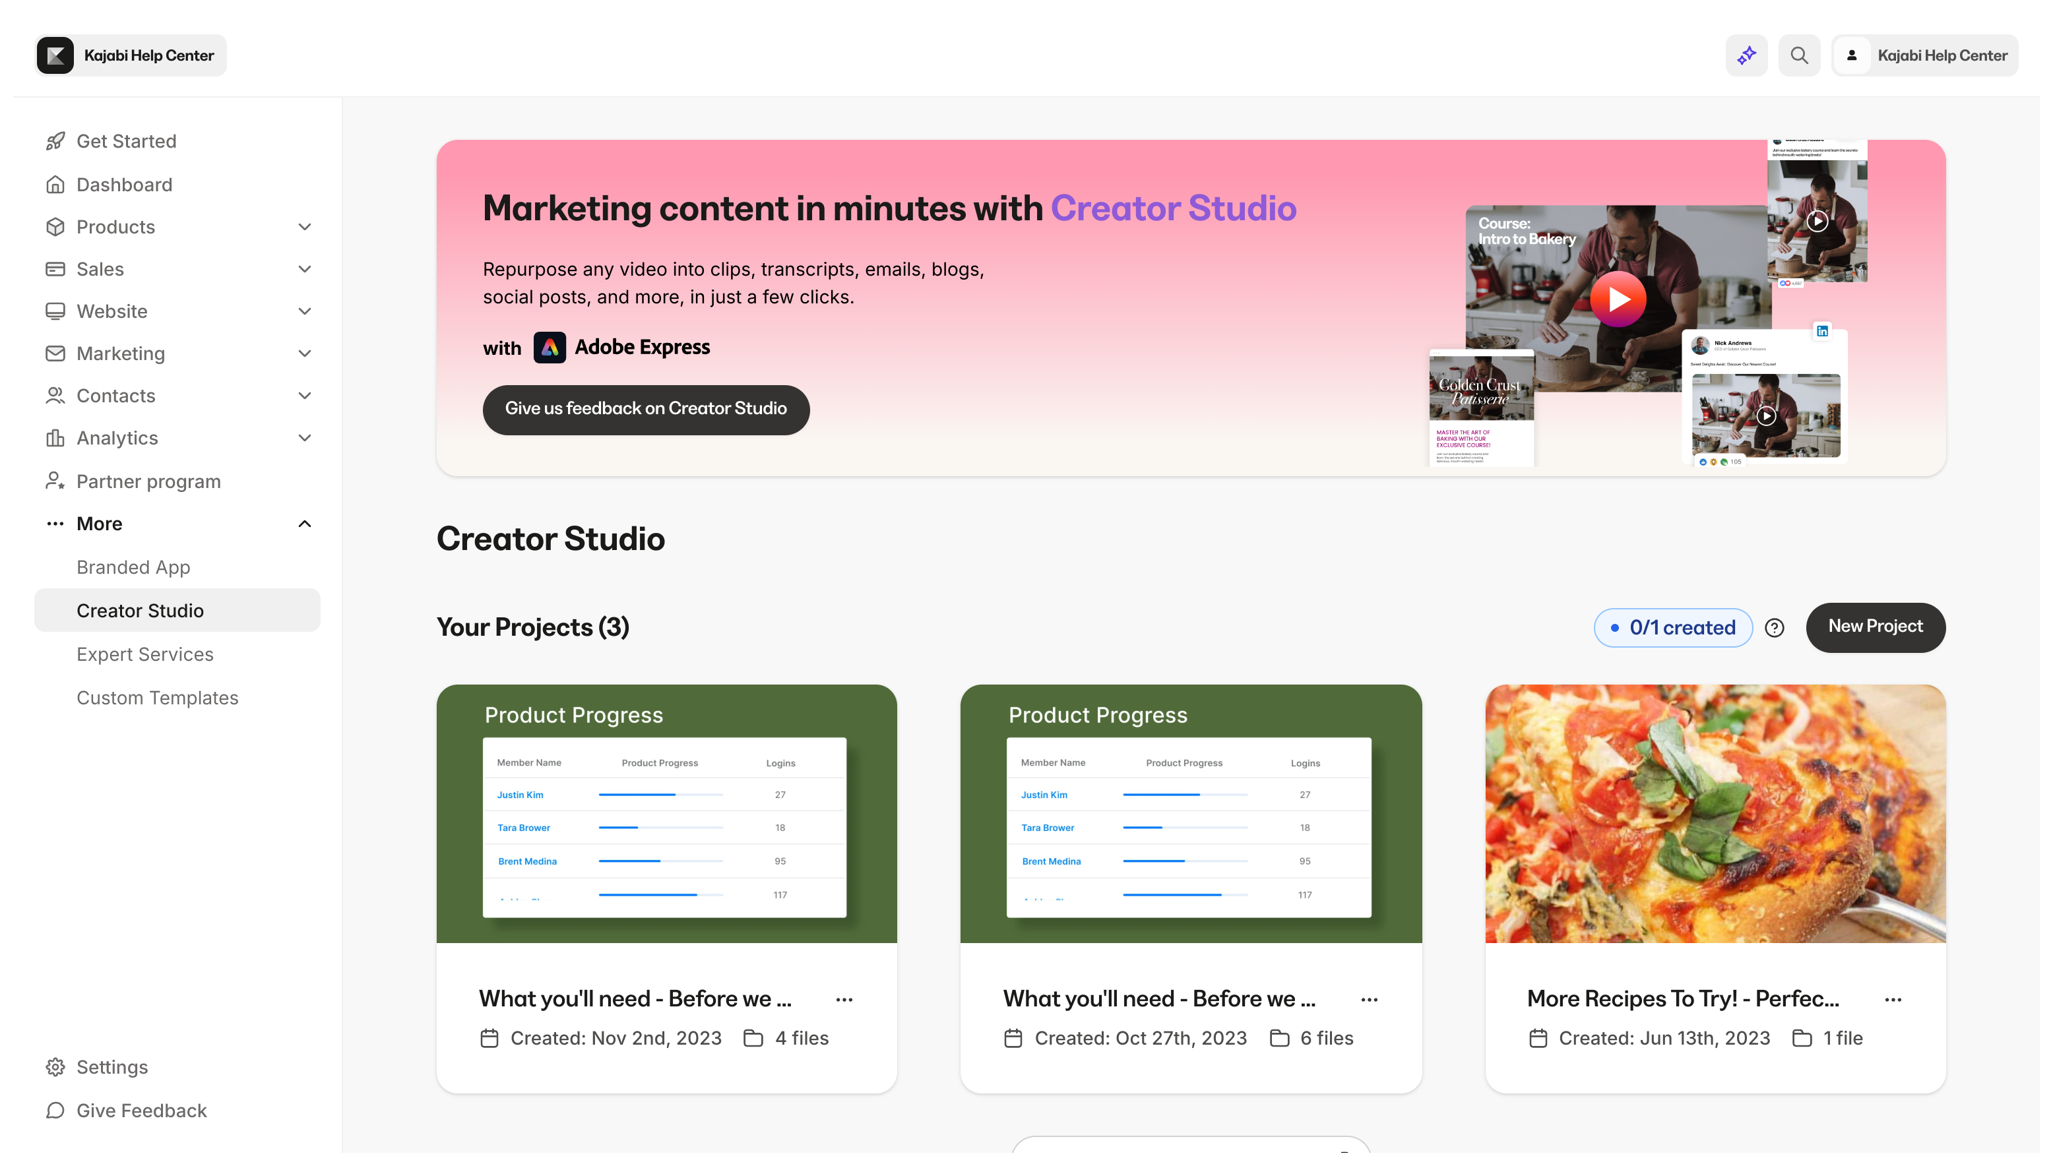Click the Oct 27th 'What you'll need' title
This screenshot has width=2053, height=1166.
coord(1159,998)
